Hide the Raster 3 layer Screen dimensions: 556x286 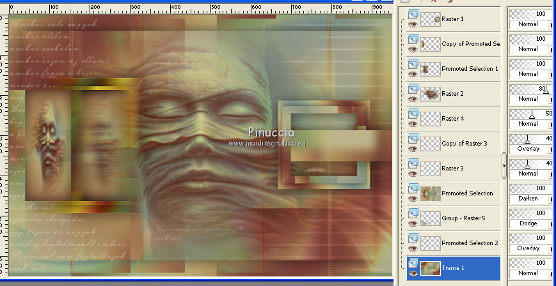pyautogui.click(x=413, y=174)
